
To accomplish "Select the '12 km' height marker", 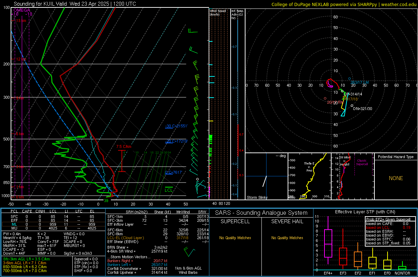I will [x=21, y=59].
